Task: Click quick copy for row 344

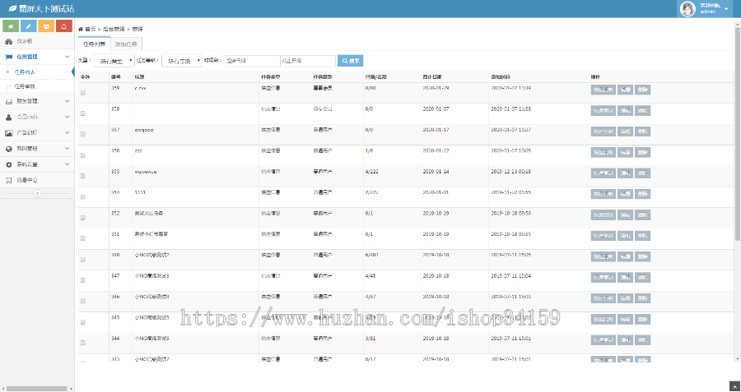Action: (603, 339)
